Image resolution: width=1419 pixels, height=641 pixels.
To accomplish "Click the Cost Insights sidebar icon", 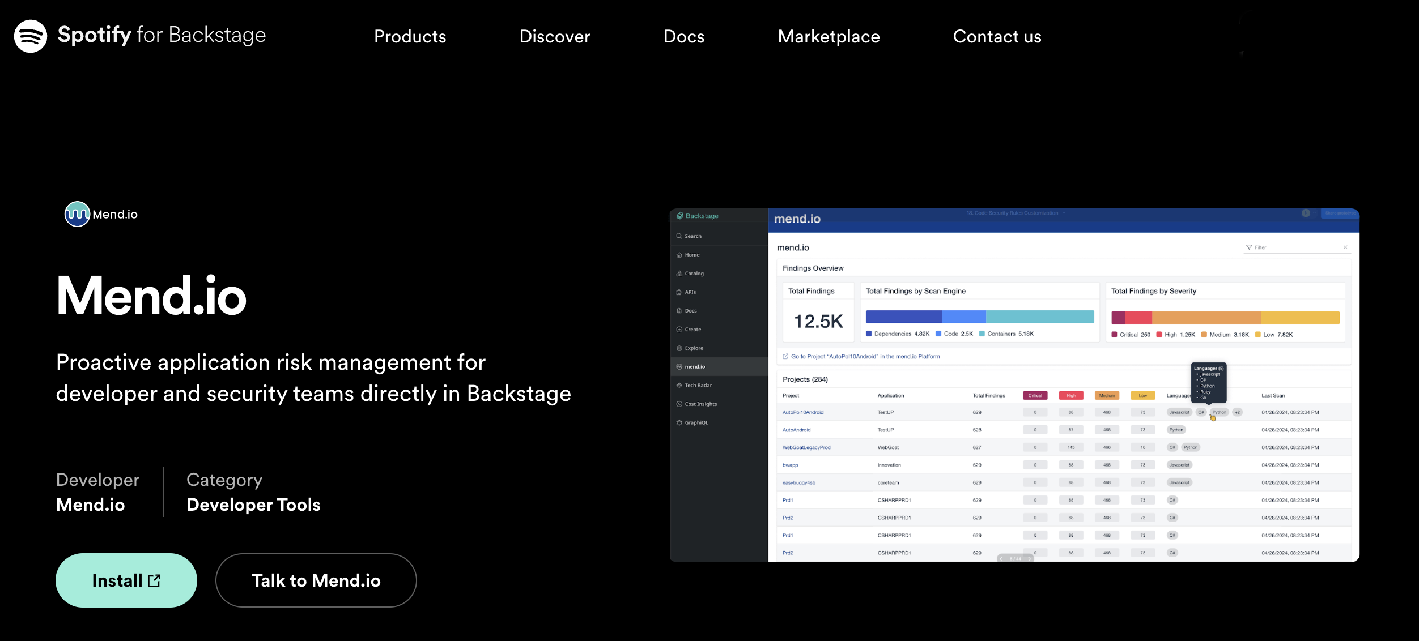I will coord(679,404).
